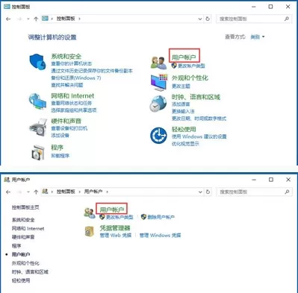The height and width of the screenshot is (293, 298).
Task: Click 用户帐户 breadcrumb in lower address bar
Action: point(93,192)
